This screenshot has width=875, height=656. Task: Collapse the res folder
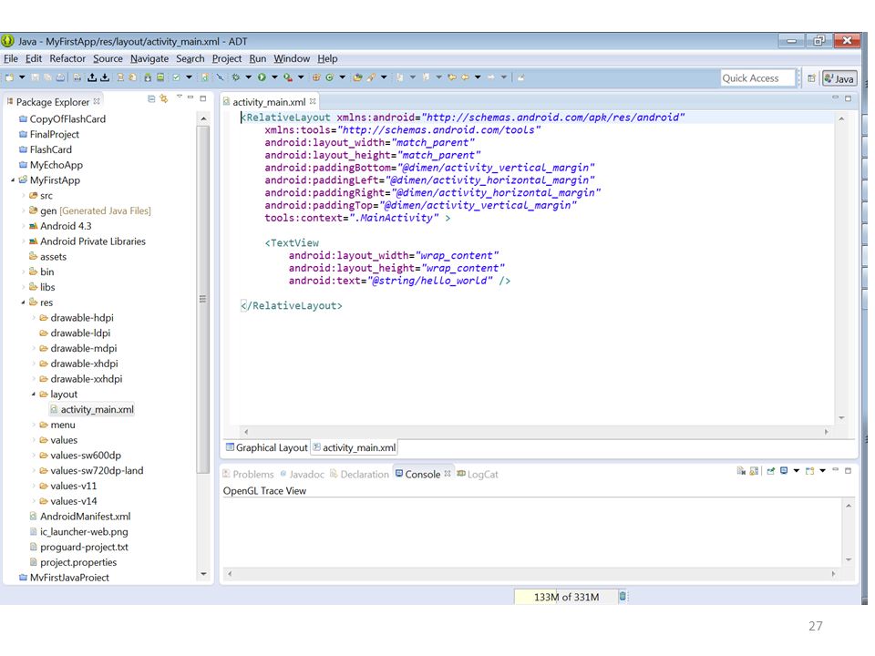(x=24, y=302)
